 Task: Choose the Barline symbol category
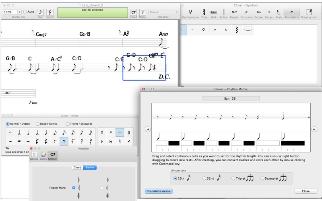click(223, 14)
